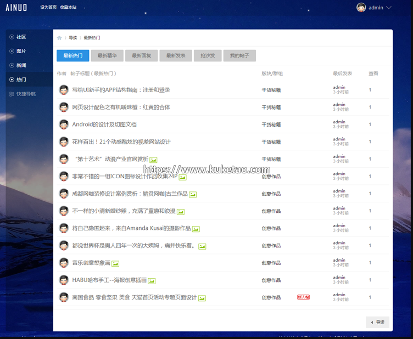Click author avatar beside 写给UI新手的APP结构指南
This screenshot has height=339, width=413.
64,90
